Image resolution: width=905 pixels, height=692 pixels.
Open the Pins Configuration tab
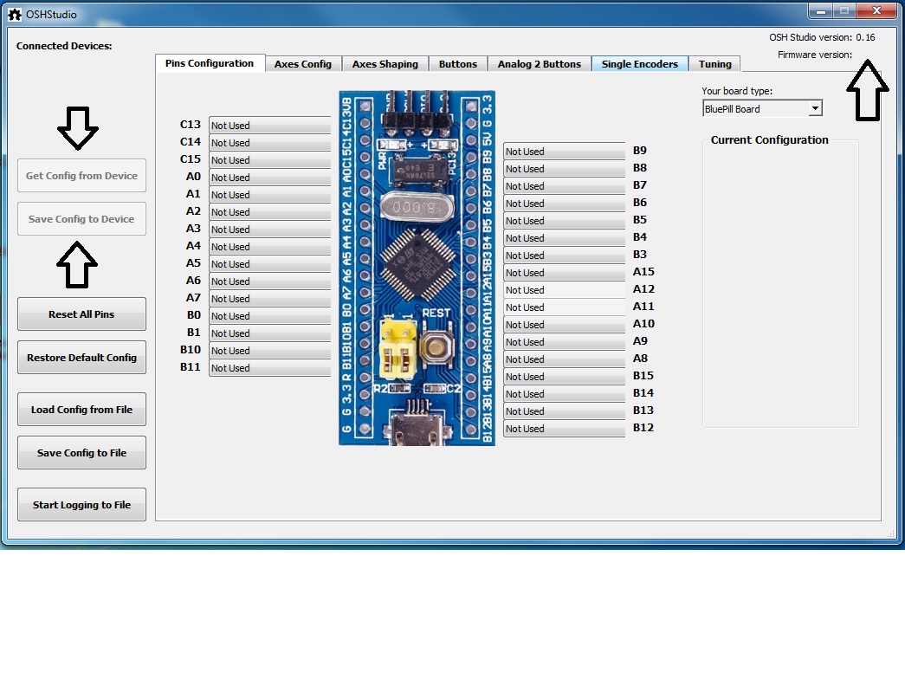click(x=210, y=63)
